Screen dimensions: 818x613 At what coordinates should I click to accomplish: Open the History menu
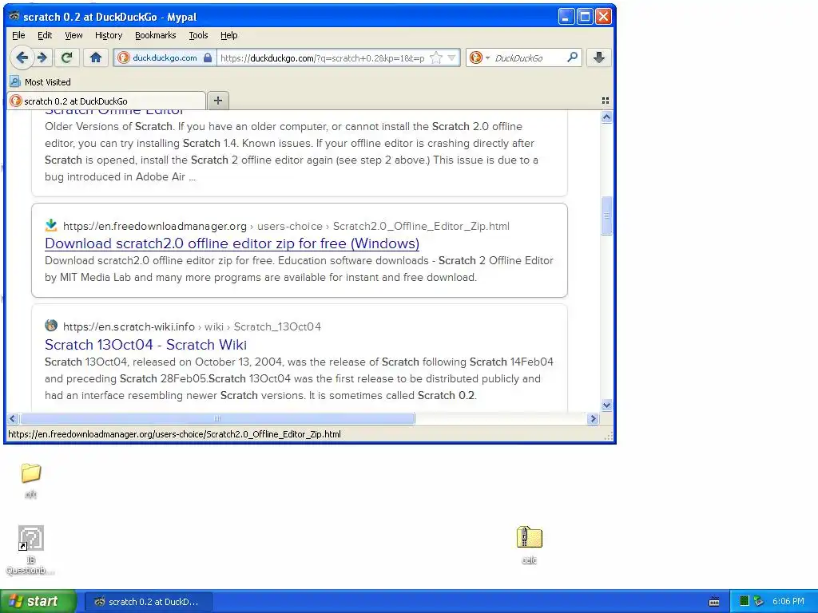[x=109, y=35]
